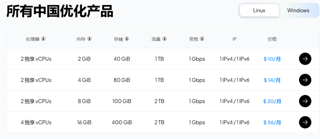Click the 400 GiB storage cell
Image resolution: width=320 pixels, height=139 pixels.
(122, 122)
